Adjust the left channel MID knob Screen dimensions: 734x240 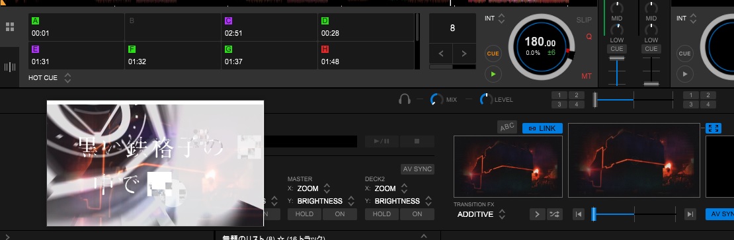617,7
